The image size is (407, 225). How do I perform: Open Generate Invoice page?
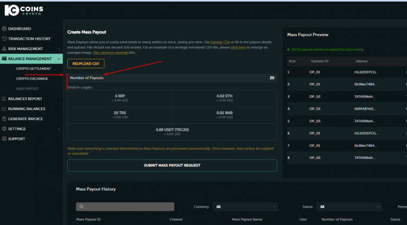click(x=25, y=119)
